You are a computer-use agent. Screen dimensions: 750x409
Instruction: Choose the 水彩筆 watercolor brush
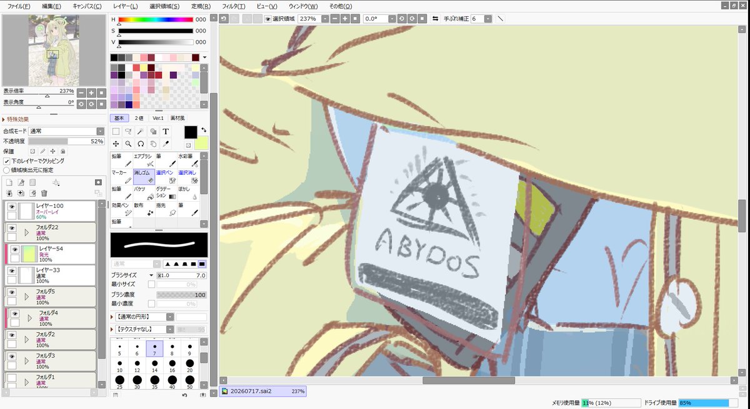(x=188, y=160)
